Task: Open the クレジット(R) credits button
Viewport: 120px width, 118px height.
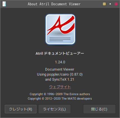Action: tap(21, 109)
